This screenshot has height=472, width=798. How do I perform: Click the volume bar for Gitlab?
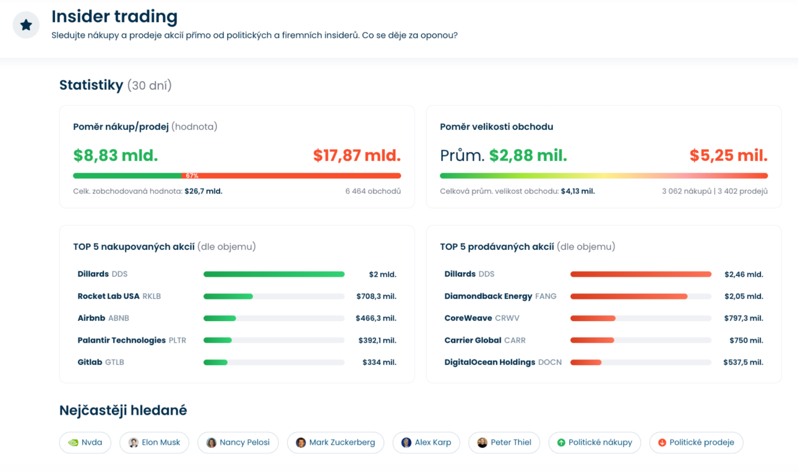274,363
